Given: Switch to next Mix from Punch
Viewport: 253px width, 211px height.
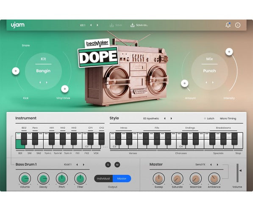Looking at the screenshot, I should pyautogui.click(x=213, y=82).
